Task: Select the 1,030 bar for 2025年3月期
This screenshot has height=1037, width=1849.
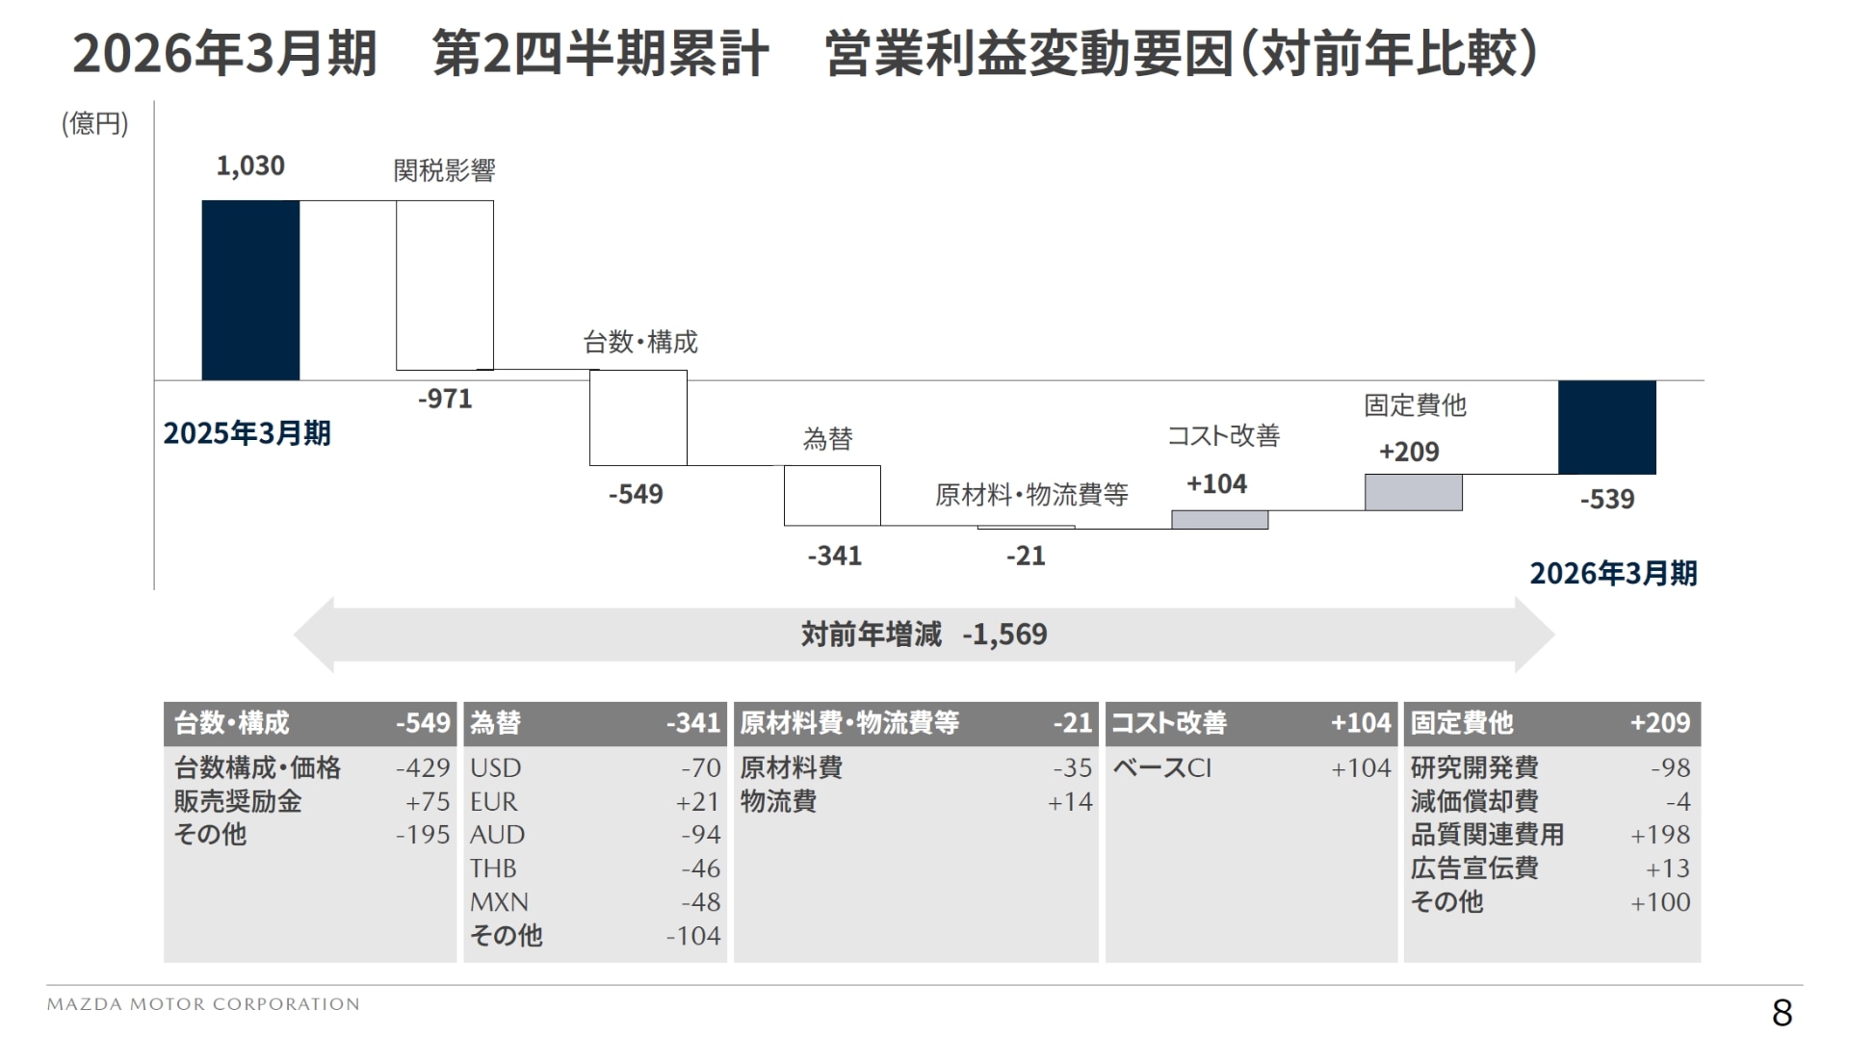Action: (x=250, y=289)
